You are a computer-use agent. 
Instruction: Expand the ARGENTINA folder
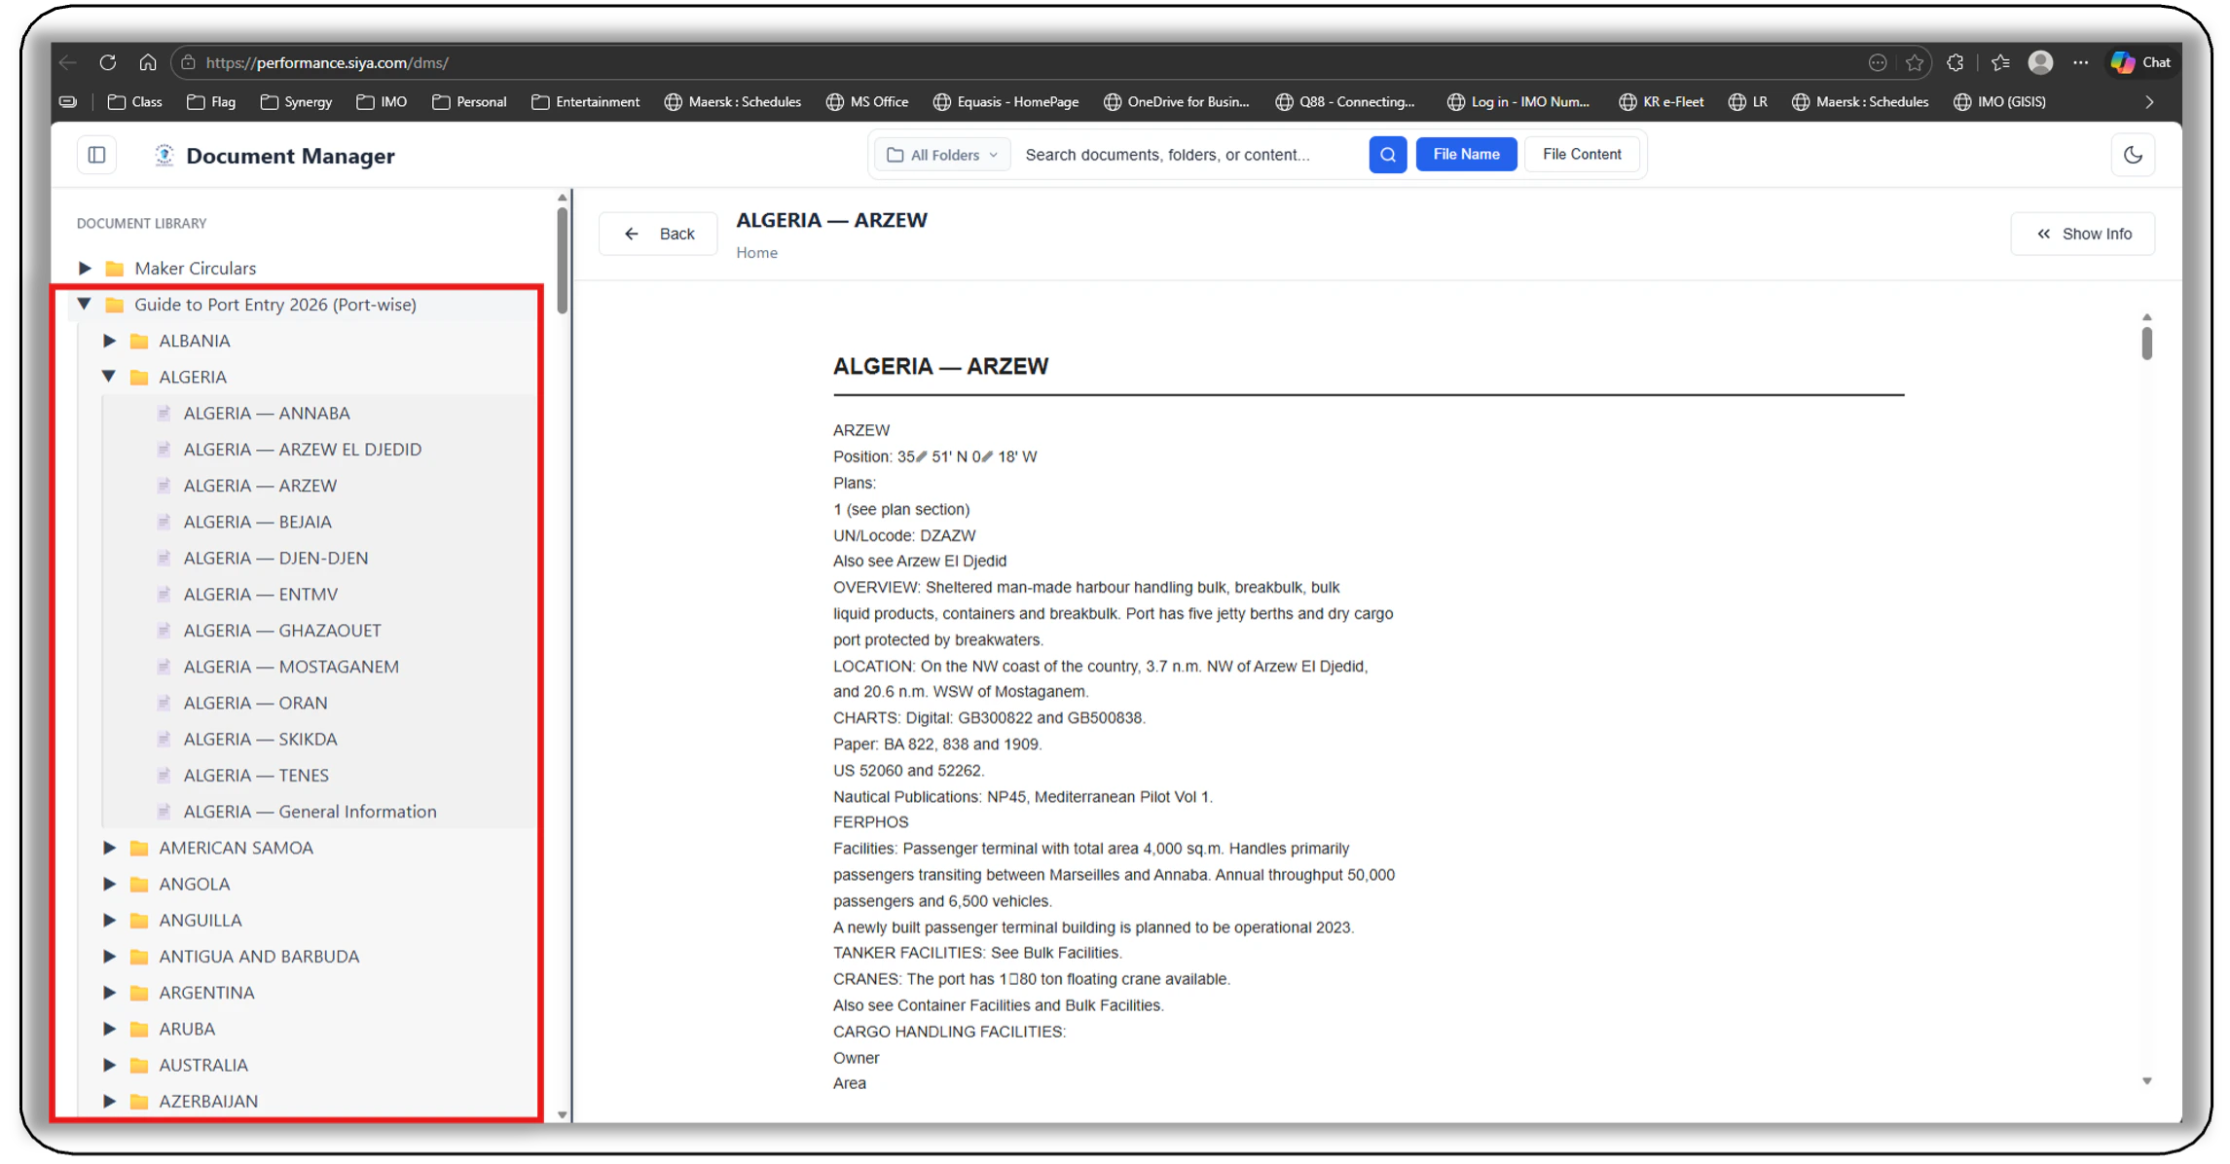point(109,993)
